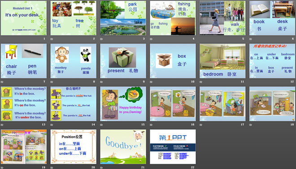Select the "Where's the monkey?" slide 13

pos(24,104)
